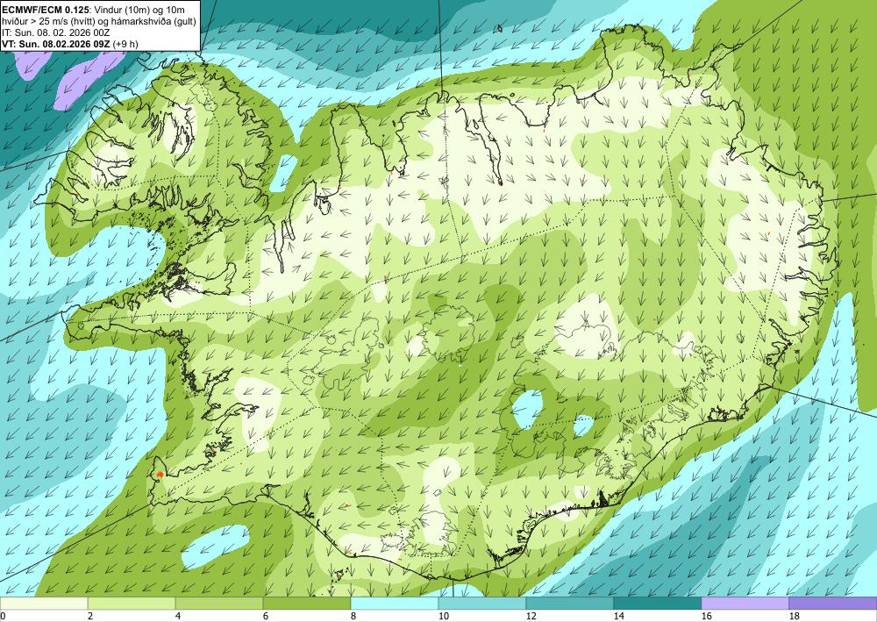
Task: Click legend scale label "6"
Action: (265, 616)
